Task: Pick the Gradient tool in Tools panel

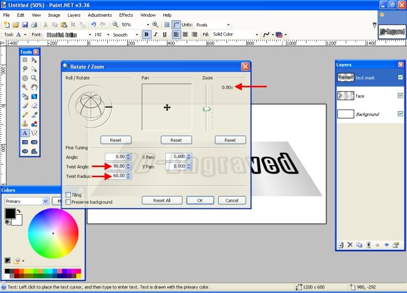Action: (34, 96)
